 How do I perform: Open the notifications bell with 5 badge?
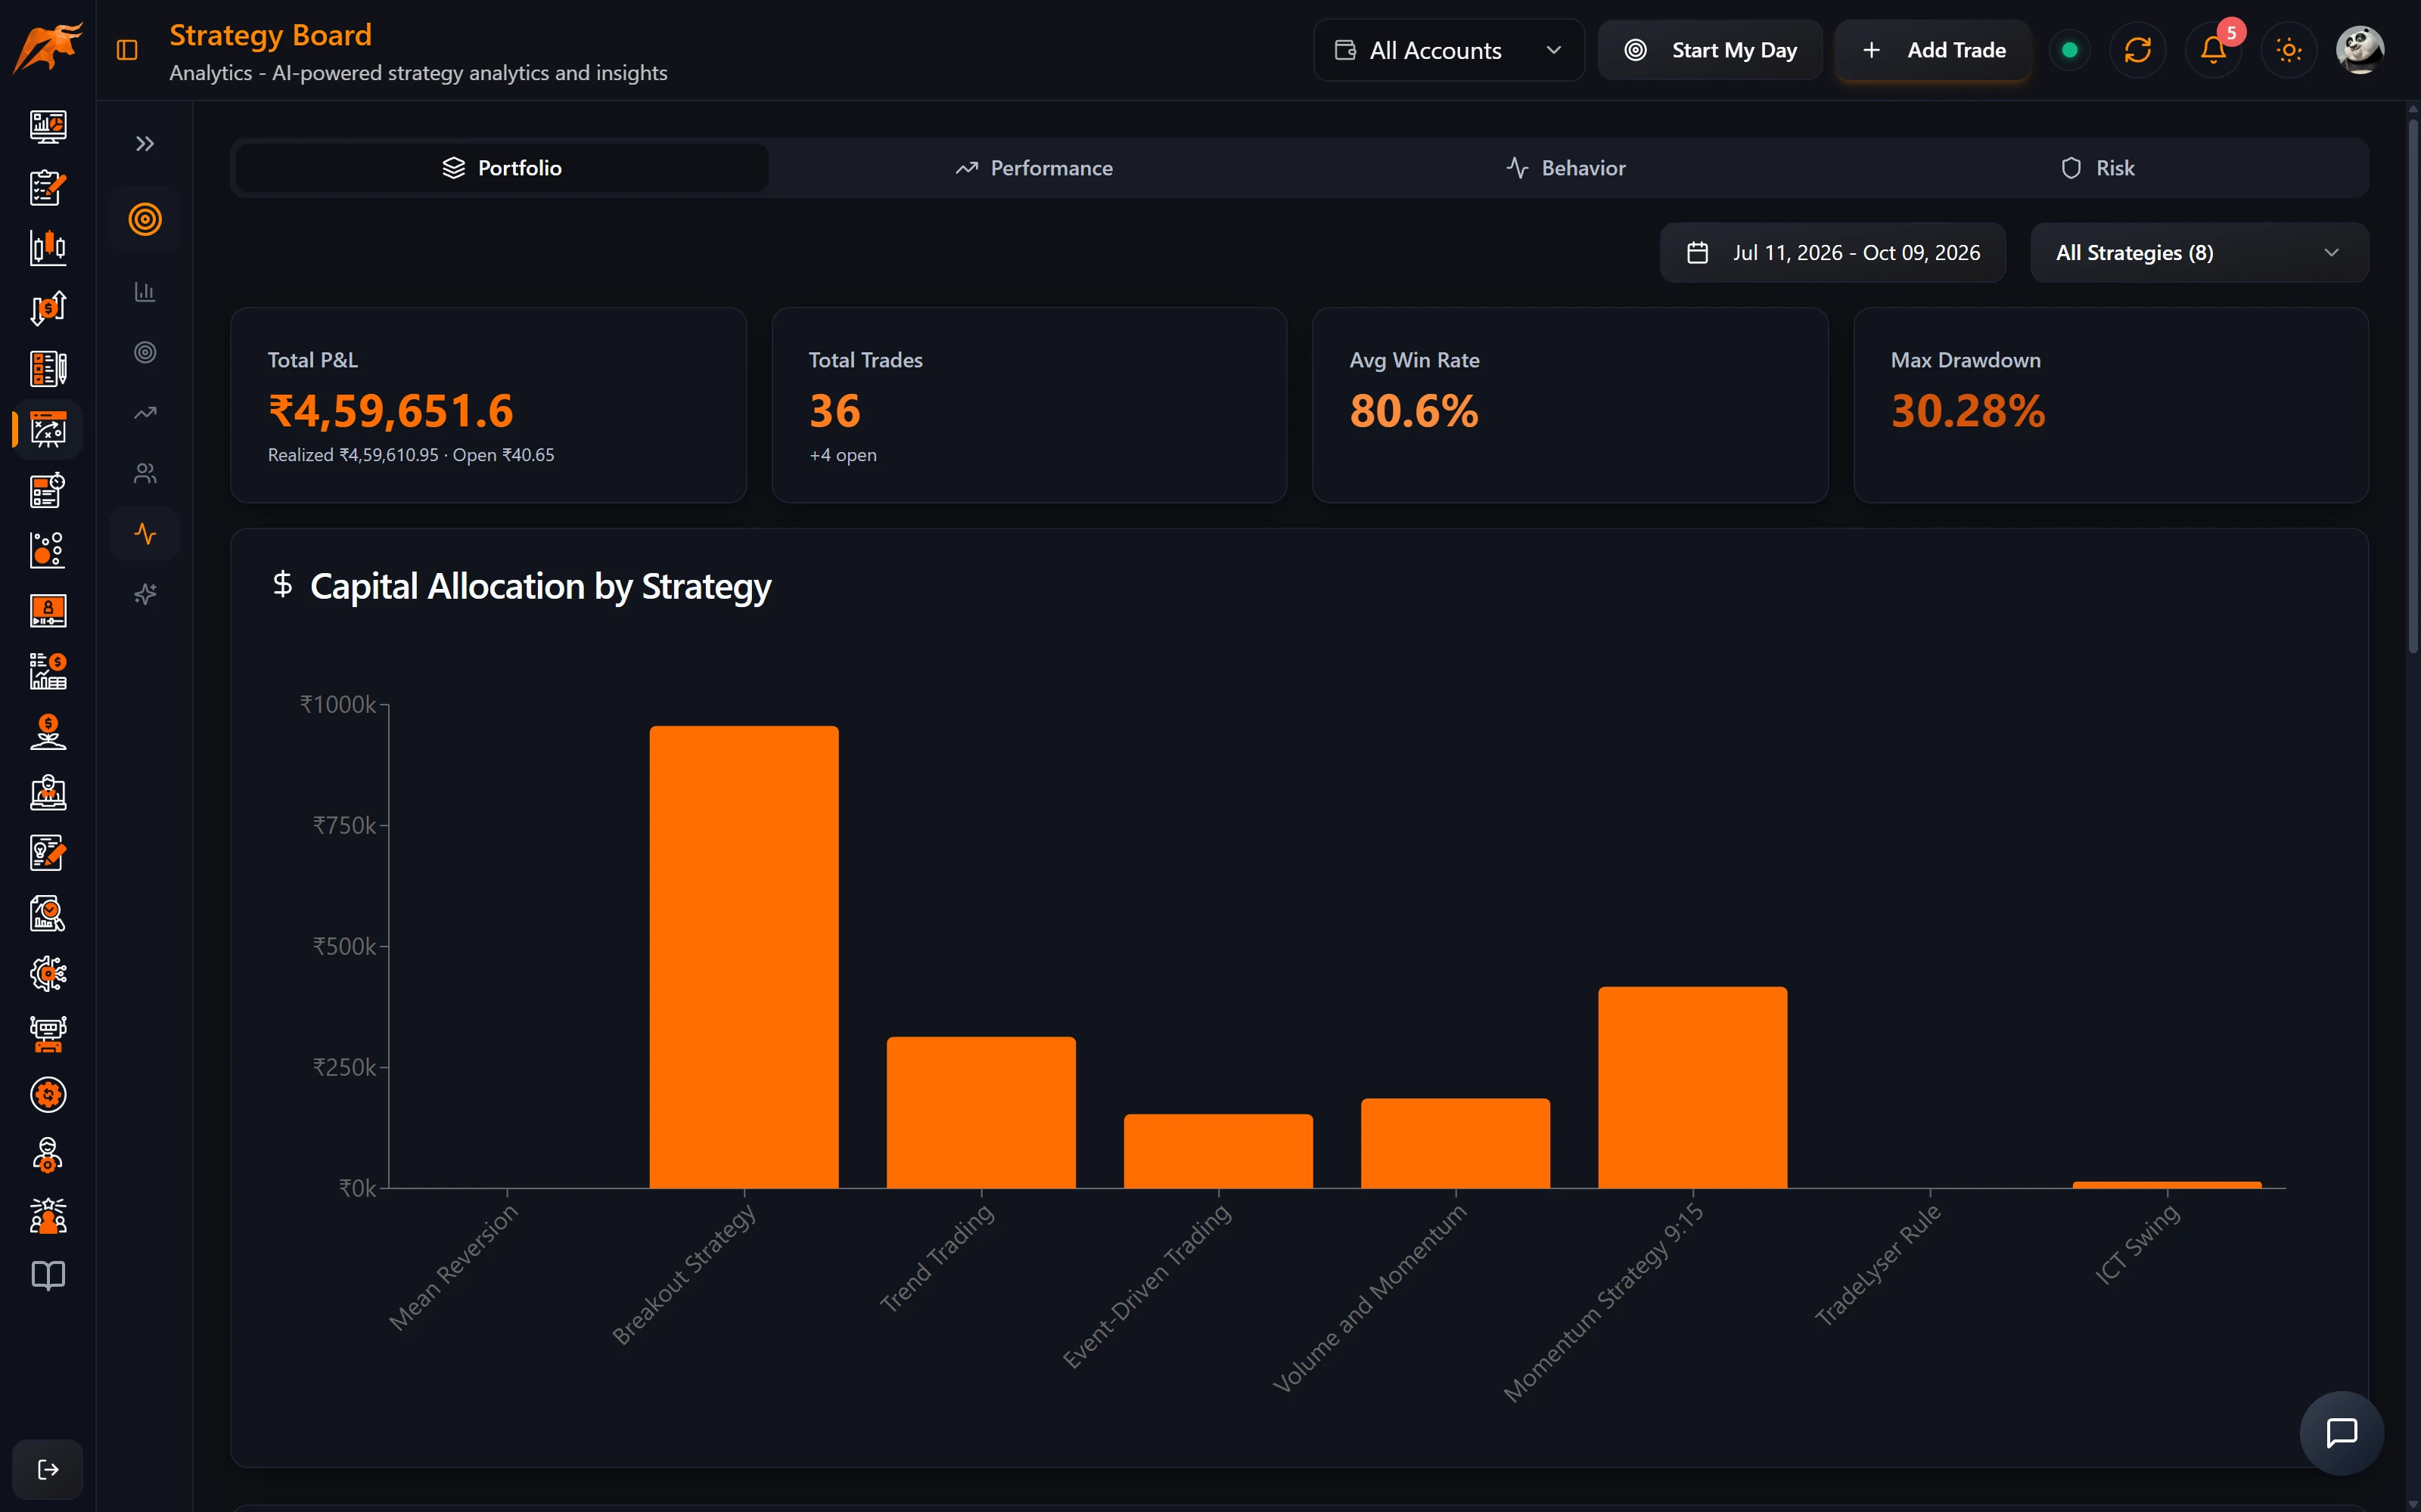pos(2214,50)
